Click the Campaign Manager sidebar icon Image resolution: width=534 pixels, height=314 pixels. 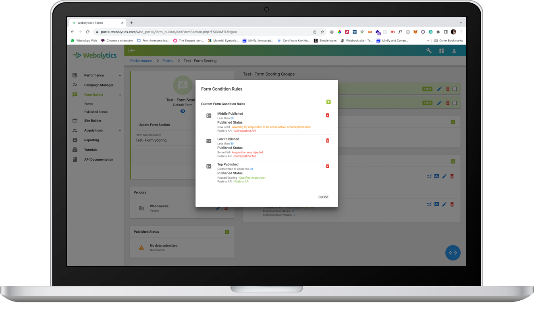click(x=75, y=85)
